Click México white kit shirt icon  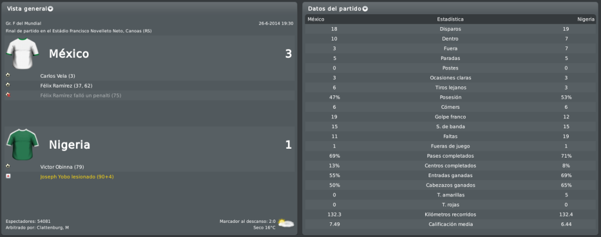[22, 54]
